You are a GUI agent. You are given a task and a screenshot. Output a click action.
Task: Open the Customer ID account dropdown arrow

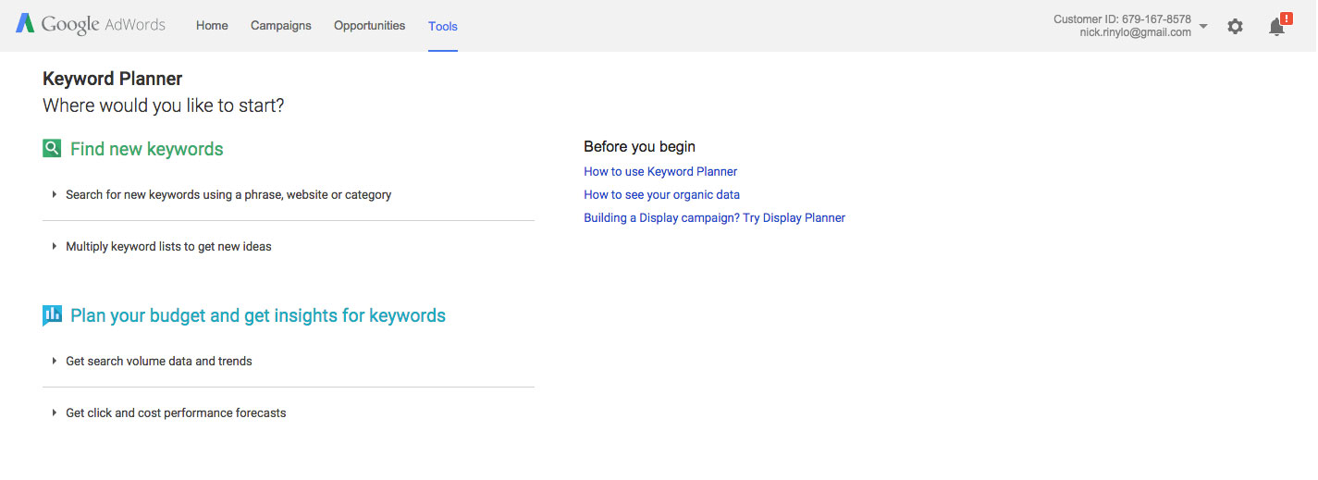coord(1203,26)
